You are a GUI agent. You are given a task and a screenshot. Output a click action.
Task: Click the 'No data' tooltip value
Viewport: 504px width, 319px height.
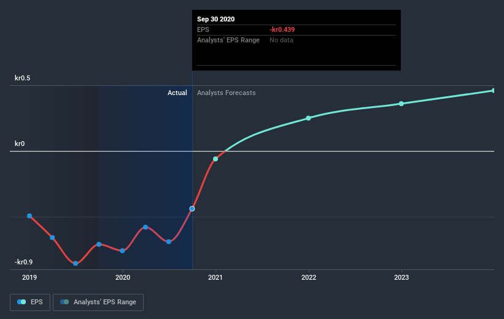pos(281,40)
